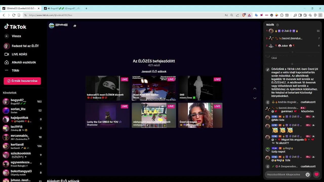Click Nézők info question icon
The width and height of the screenshot is (324, 182).
point(277,25)
